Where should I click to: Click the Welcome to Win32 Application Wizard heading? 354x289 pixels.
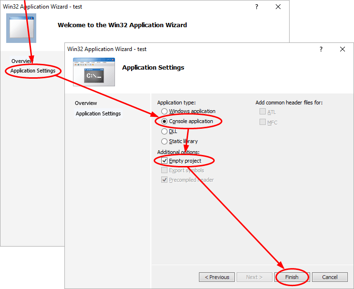pyautogui.click(x=122, y=25)
